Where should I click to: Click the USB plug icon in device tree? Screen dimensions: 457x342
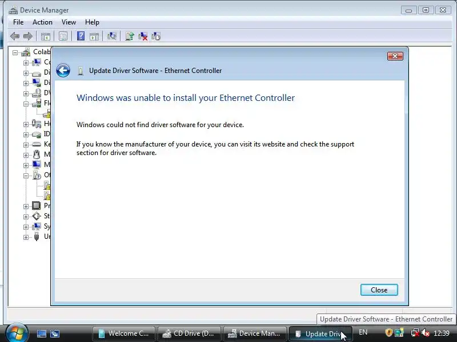(x=37, y=237)
